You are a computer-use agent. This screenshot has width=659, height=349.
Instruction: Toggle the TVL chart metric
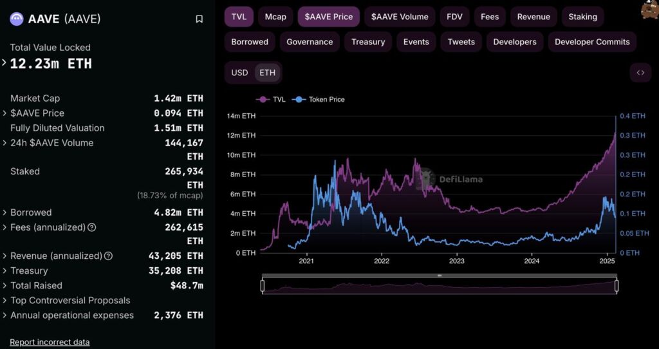[239, 17]
